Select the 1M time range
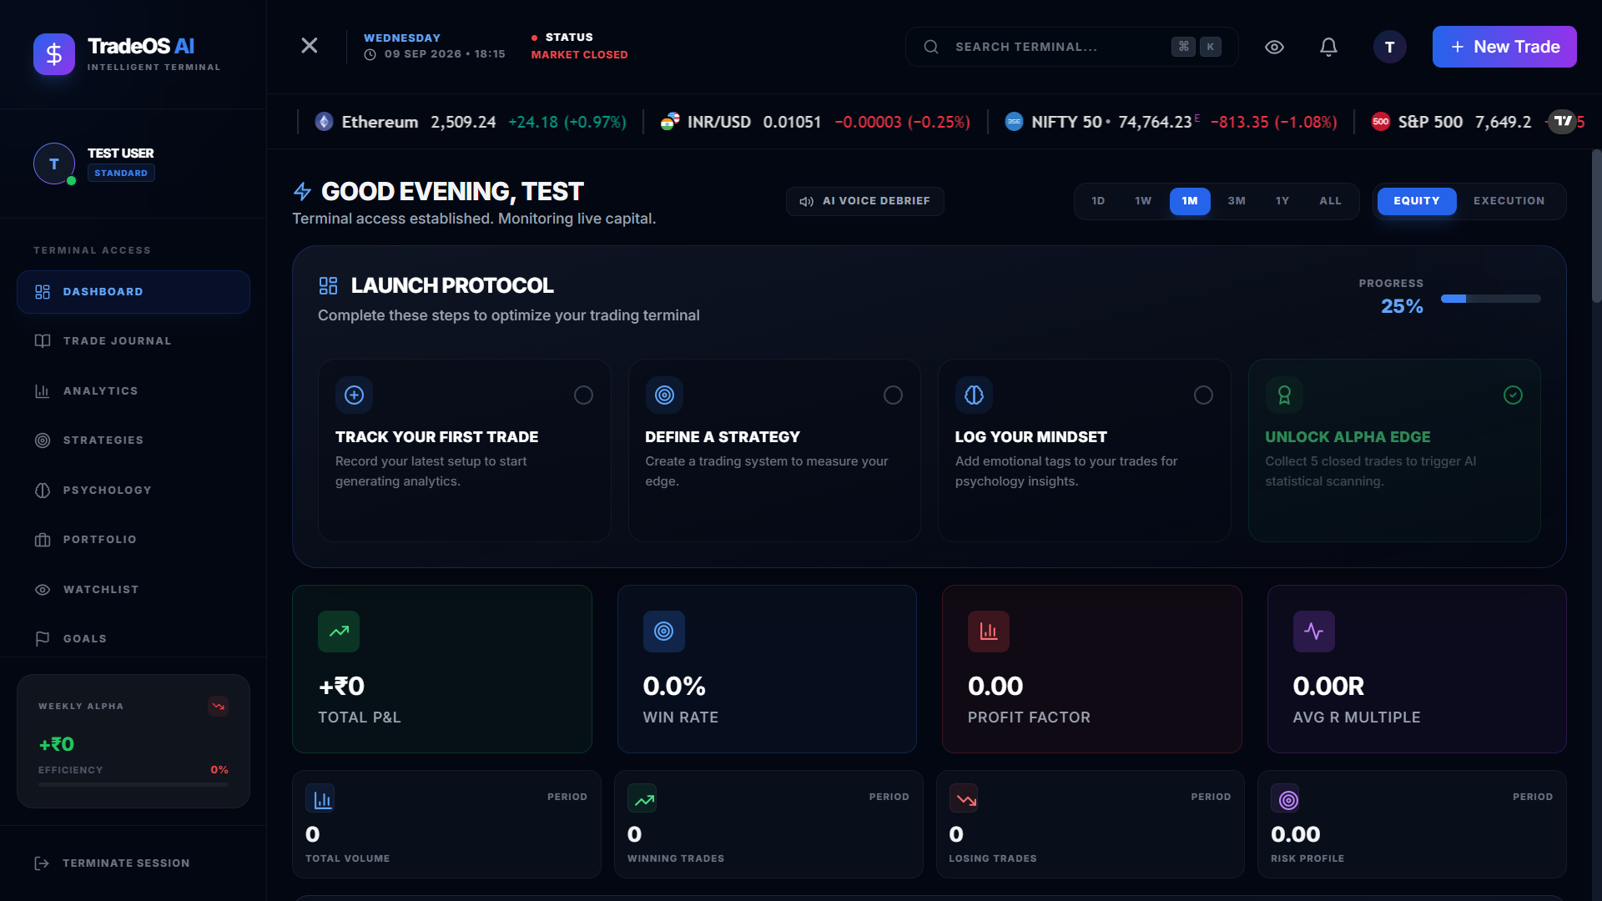Image resolution: width=1602 pixels, height=901 pixels. 1190,201
